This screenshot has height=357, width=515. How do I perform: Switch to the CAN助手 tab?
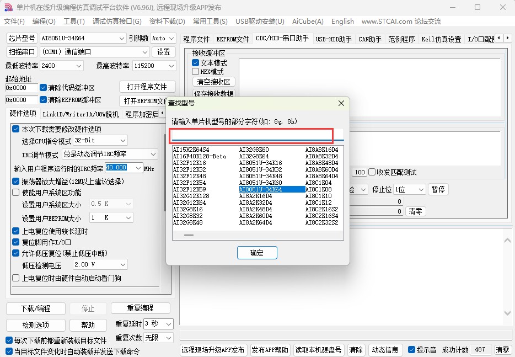(x=370, y=39)
